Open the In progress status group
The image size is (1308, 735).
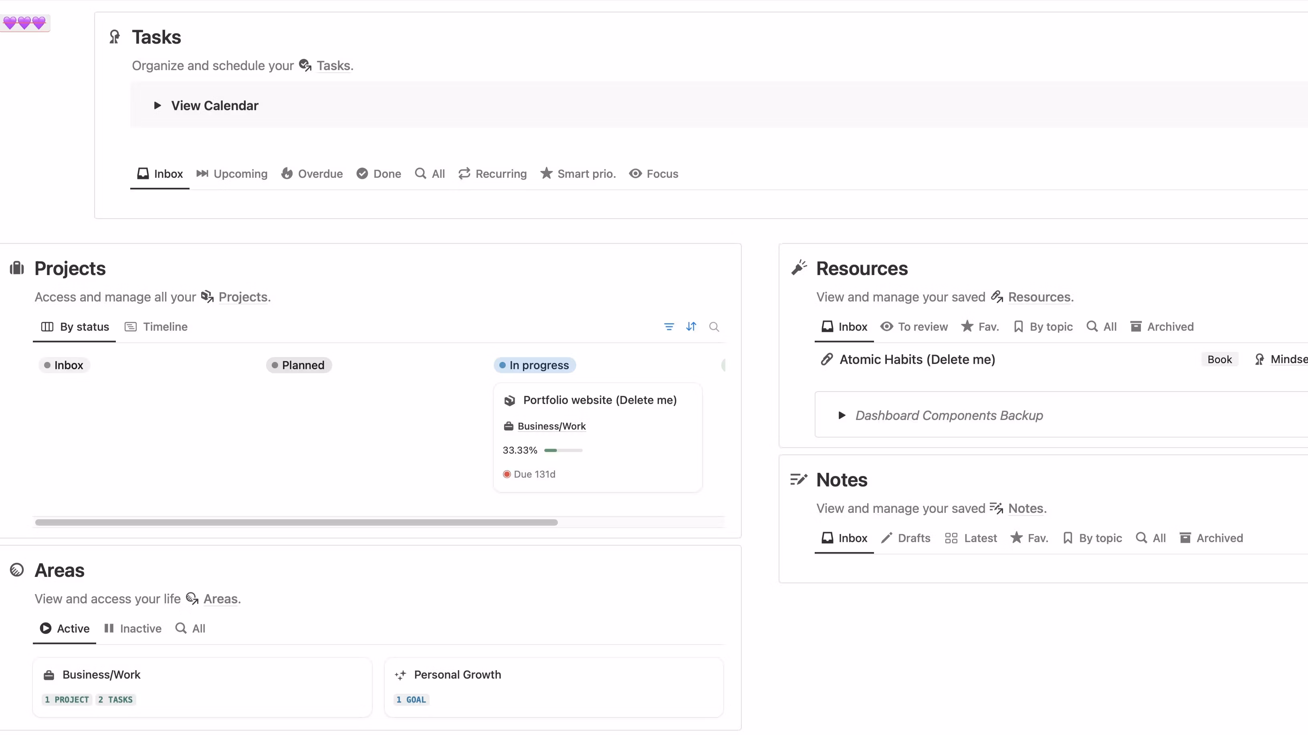(x=535, y=365)
